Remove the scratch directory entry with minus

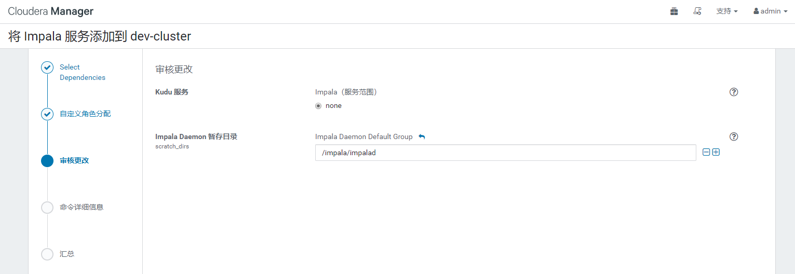pos(706,153)
